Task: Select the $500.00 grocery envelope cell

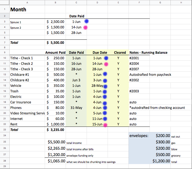Action: (x=160, y=155)
